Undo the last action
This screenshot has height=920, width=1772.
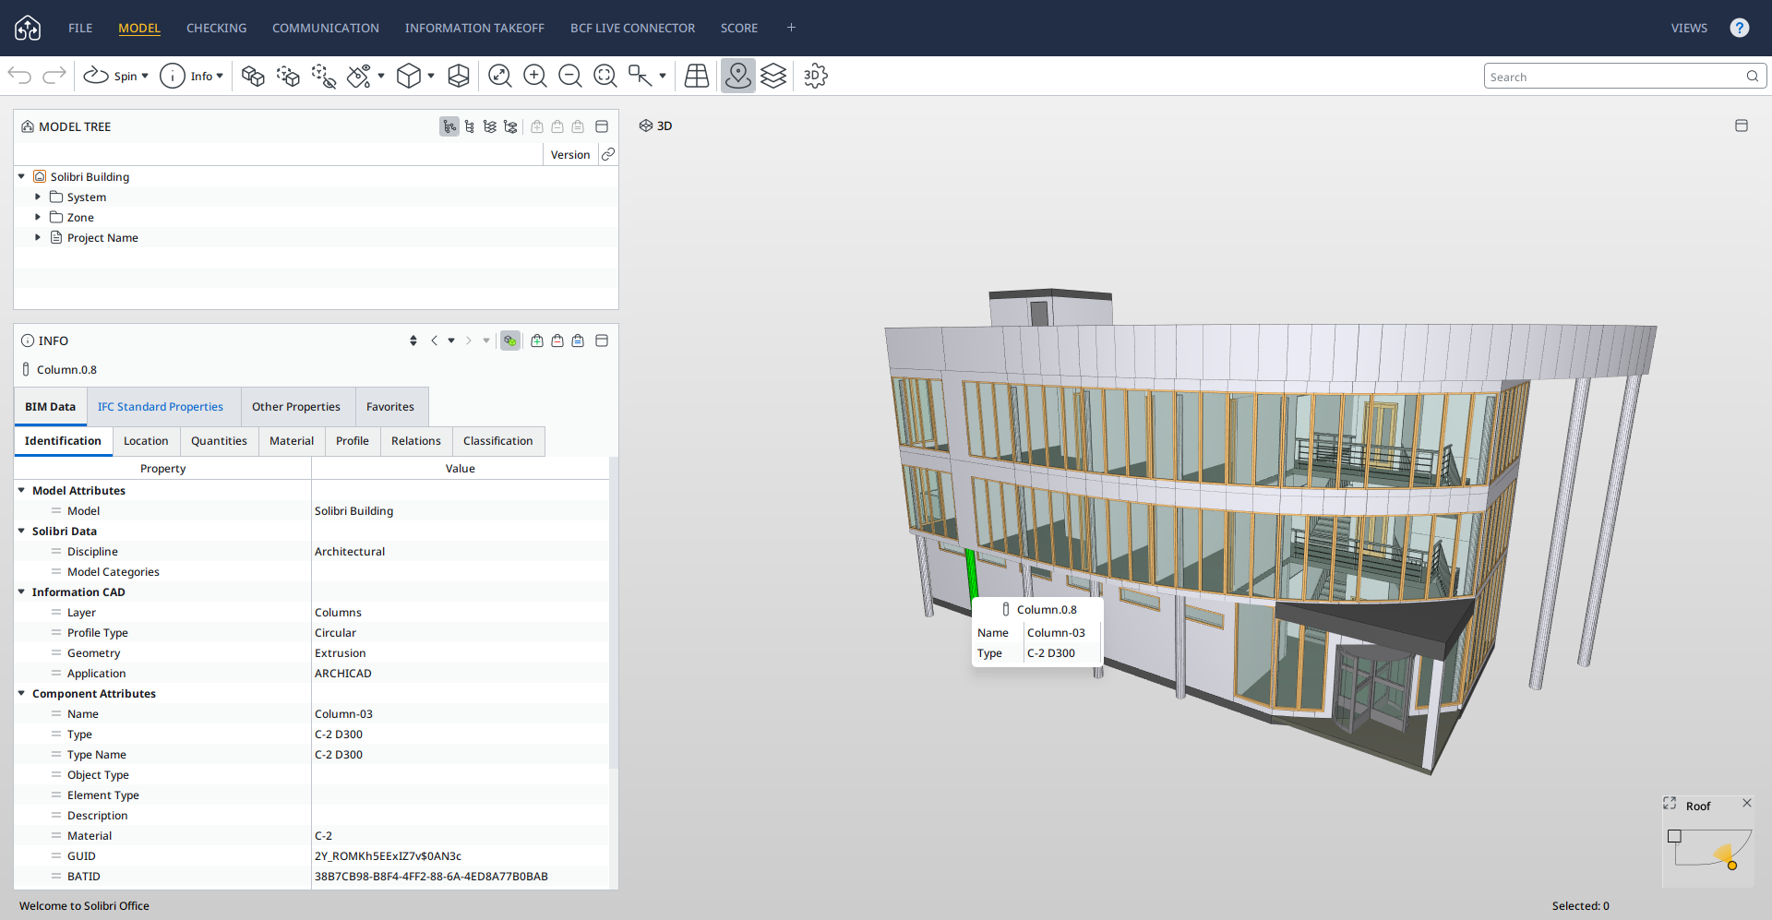click(x=19, y=76)
